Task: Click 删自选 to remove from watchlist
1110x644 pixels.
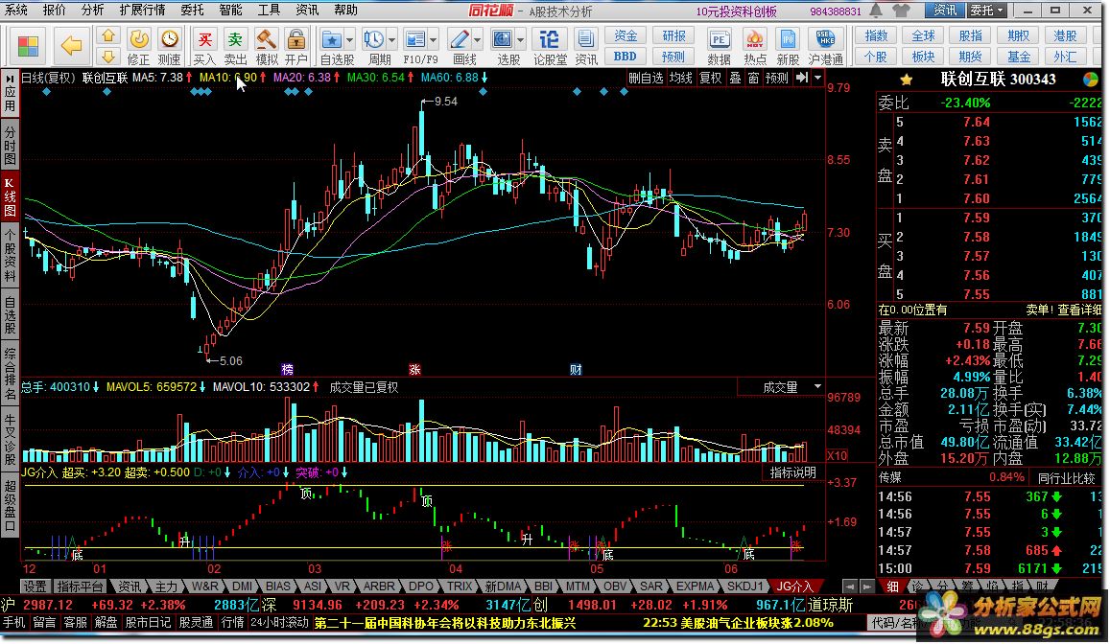Action: point(646,78)
